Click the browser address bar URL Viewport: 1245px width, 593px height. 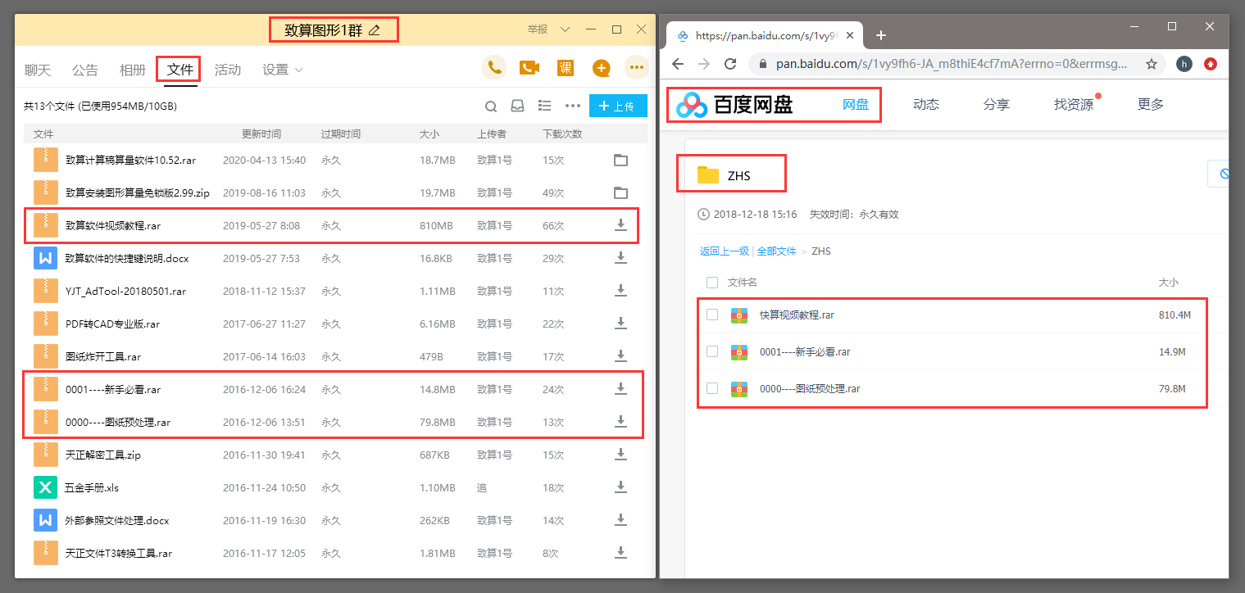click(951, 64)
